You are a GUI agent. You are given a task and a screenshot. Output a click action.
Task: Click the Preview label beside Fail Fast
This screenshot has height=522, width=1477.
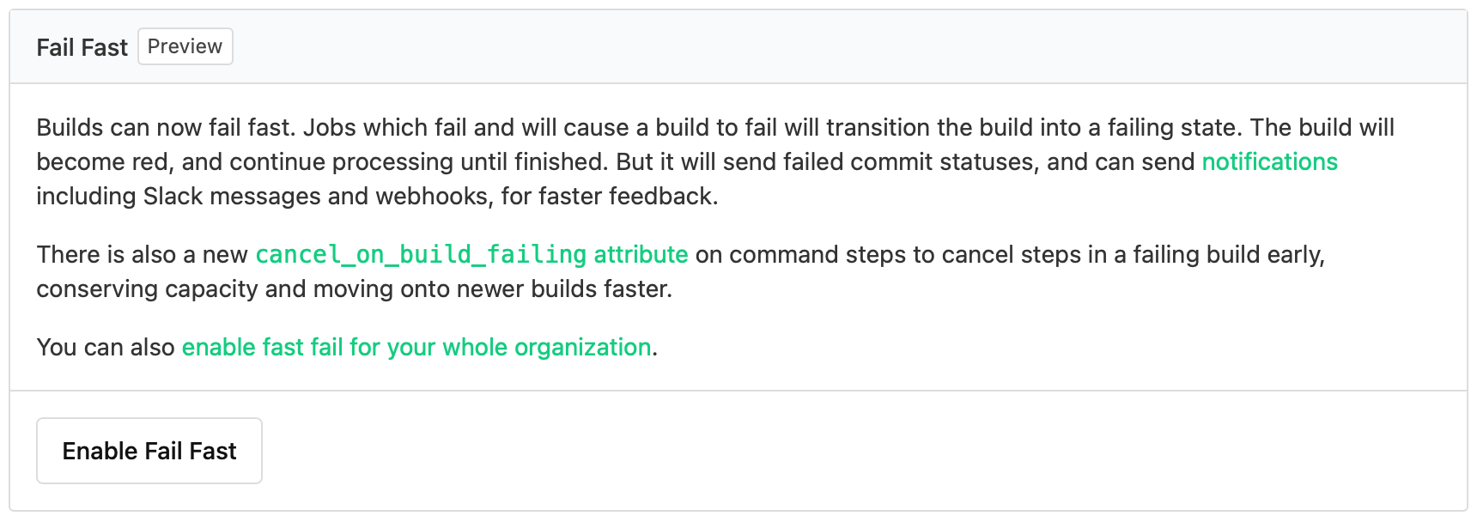185,46
